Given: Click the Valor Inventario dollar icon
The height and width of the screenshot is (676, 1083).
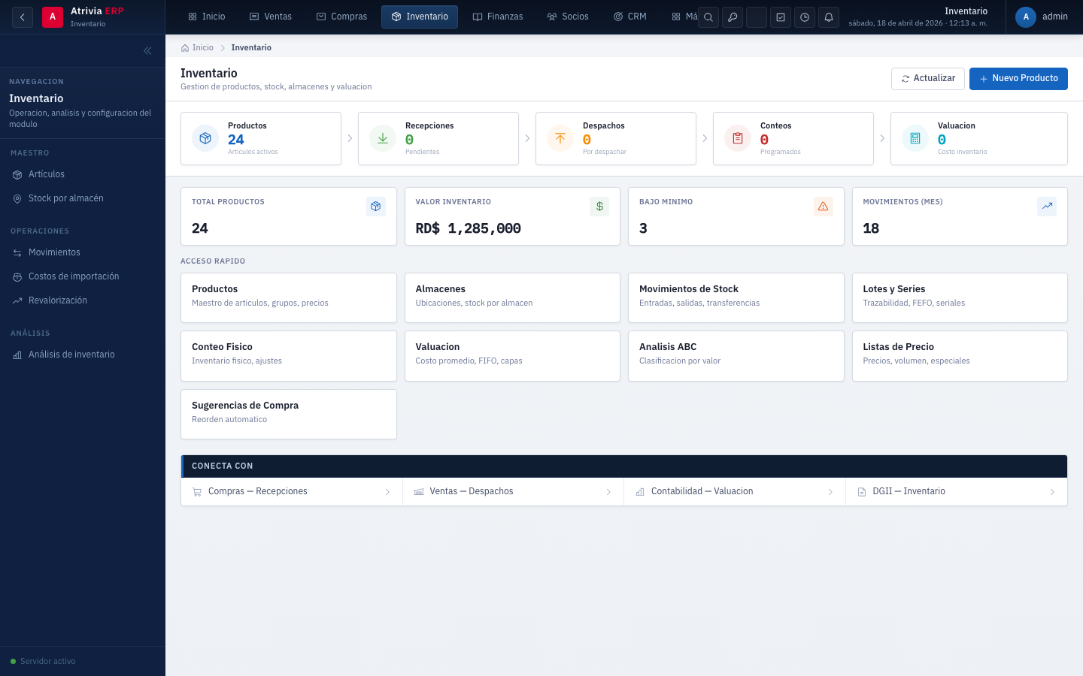Looking at the screenshot, I should pos(599,207).
